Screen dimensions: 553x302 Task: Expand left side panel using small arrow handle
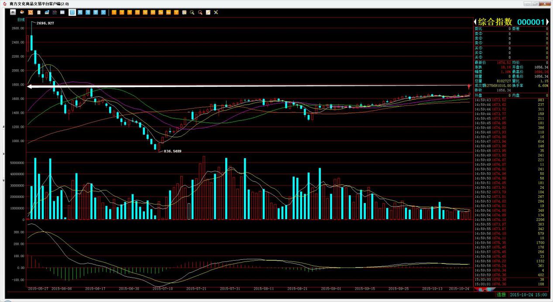[x=4, y=153]
